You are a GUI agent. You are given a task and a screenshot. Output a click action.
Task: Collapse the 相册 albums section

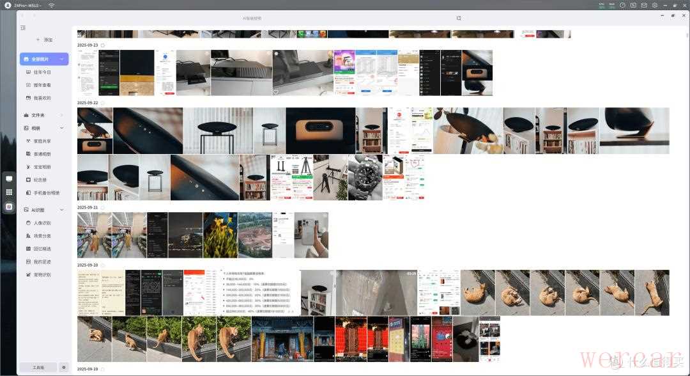click(x=62, y=129)
